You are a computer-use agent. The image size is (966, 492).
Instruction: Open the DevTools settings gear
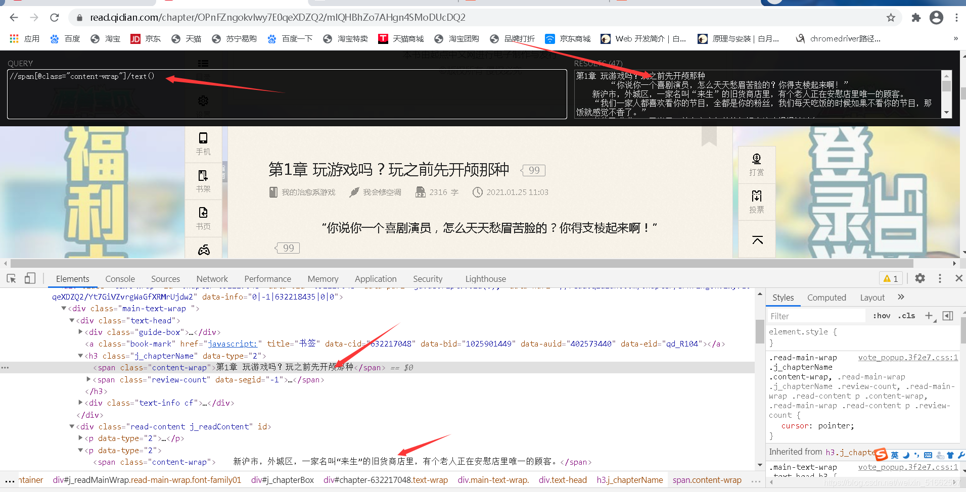920,278
